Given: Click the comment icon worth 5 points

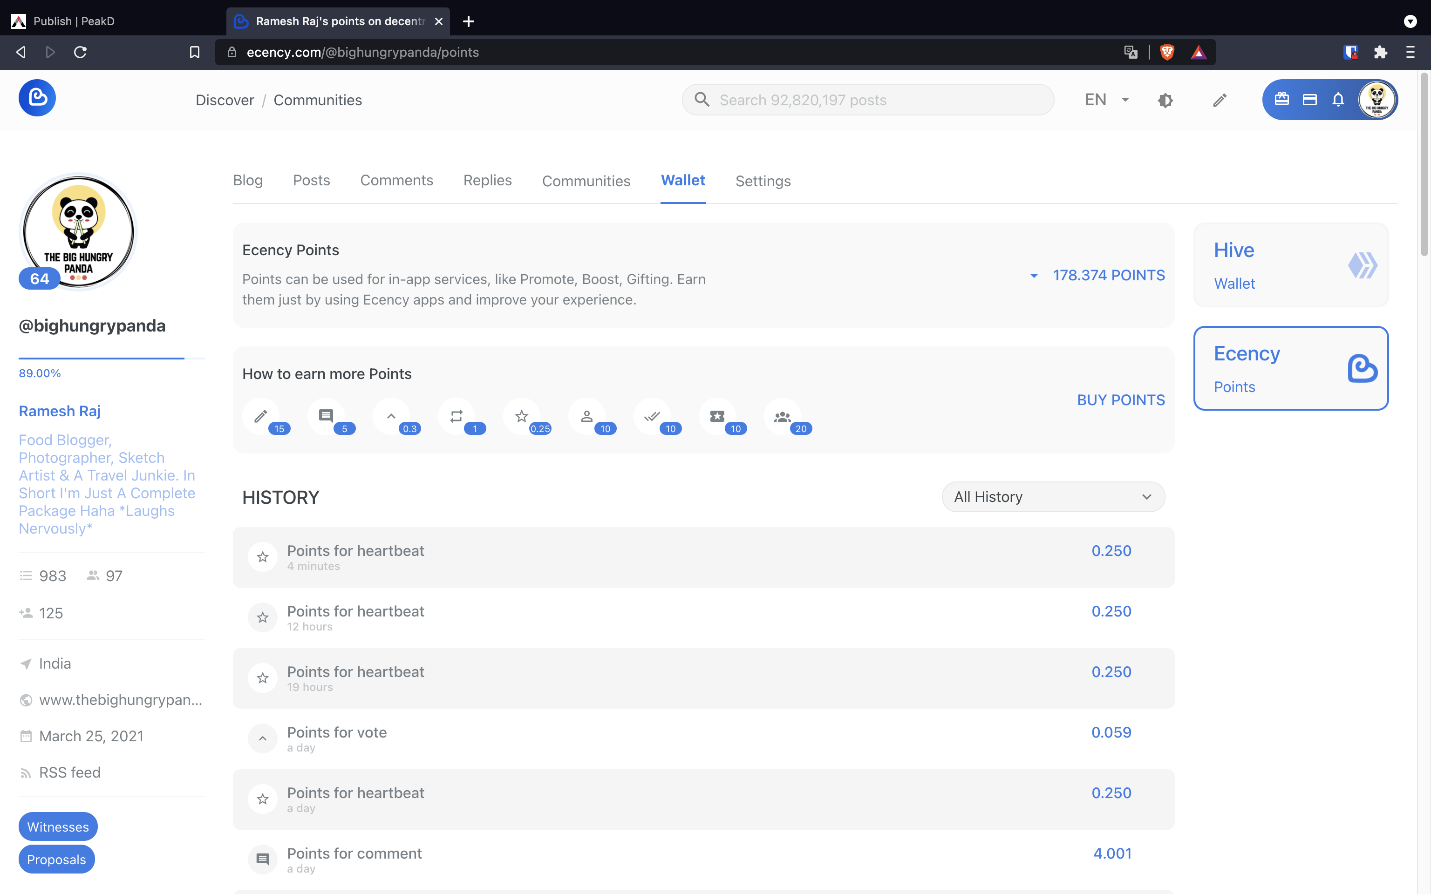Looking at the screenshot, I should [326, 416].
